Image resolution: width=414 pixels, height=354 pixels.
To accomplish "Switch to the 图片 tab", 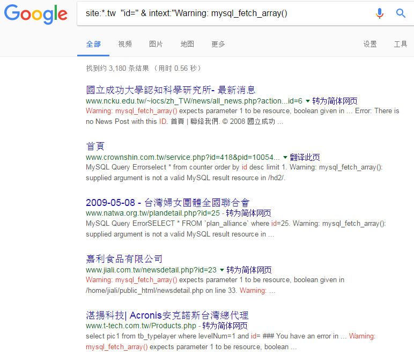I will coord(156,44).
